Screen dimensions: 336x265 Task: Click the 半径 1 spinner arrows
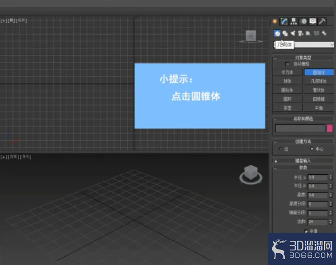331,177
